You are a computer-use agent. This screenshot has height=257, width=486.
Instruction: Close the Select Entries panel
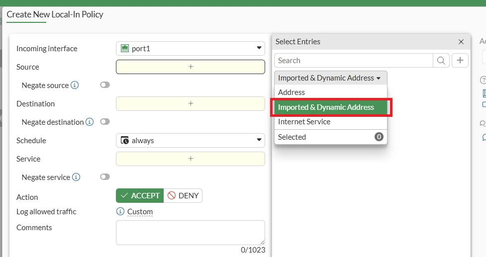[x=461, y=42]
